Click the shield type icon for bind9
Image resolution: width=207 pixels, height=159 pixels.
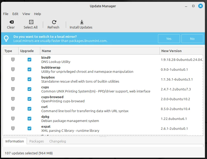[13, 60]
